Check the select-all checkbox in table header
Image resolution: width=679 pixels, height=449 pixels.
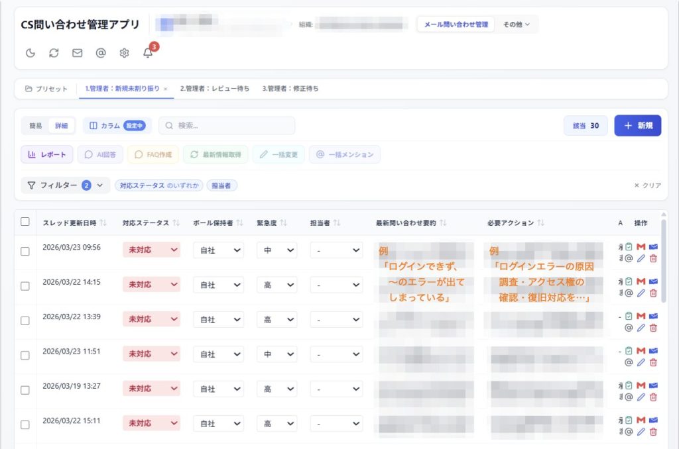pos(25,222)
